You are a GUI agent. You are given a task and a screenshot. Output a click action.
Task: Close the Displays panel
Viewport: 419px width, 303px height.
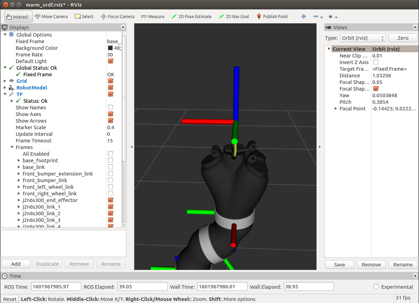(x=123, y=27)
